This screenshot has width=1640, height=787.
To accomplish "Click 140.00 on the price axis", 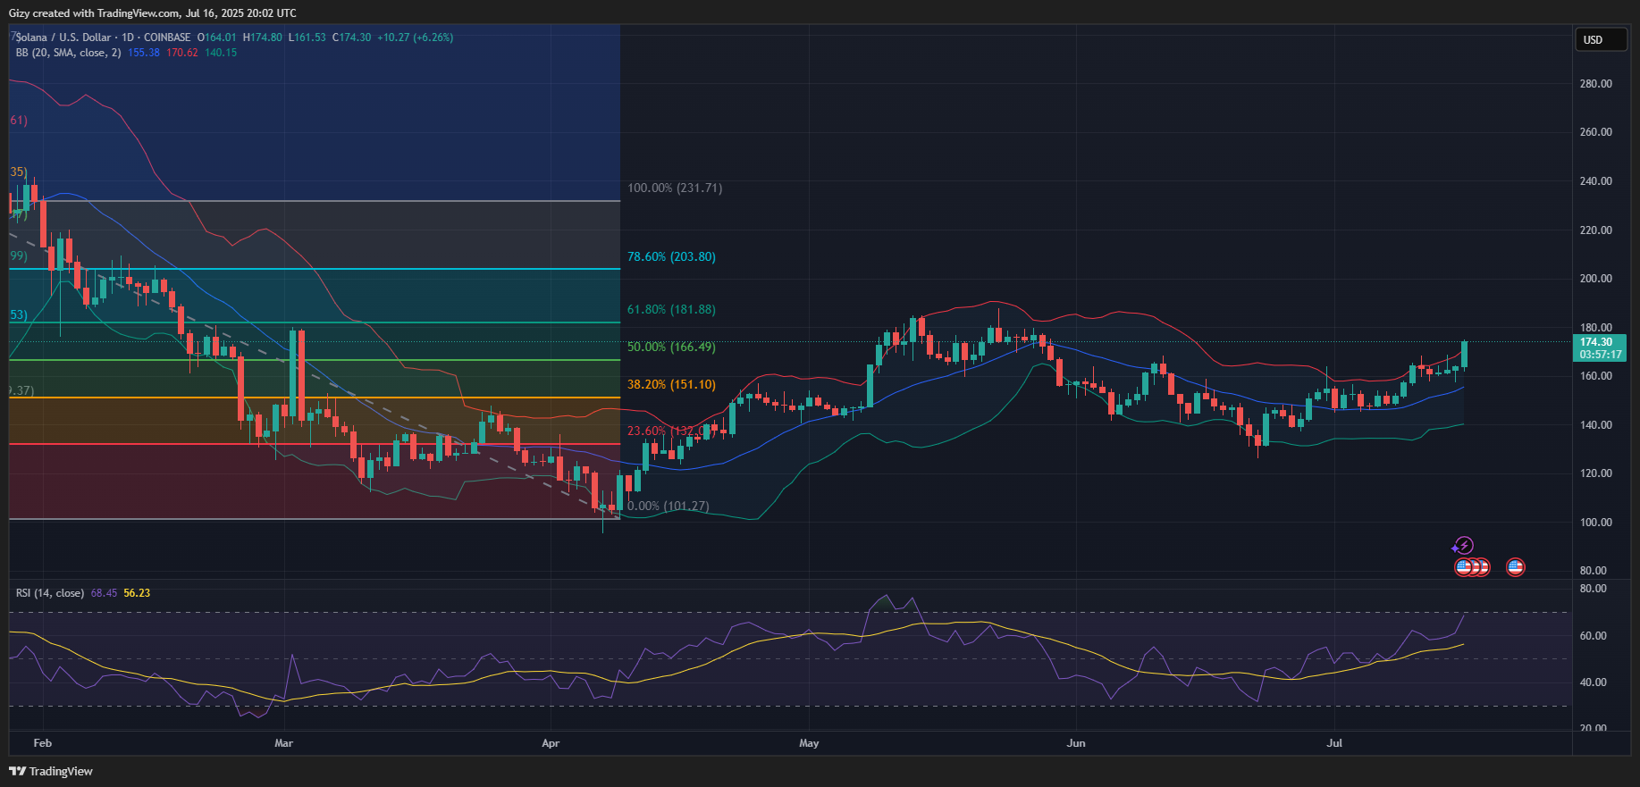I will pos(1596,425).
